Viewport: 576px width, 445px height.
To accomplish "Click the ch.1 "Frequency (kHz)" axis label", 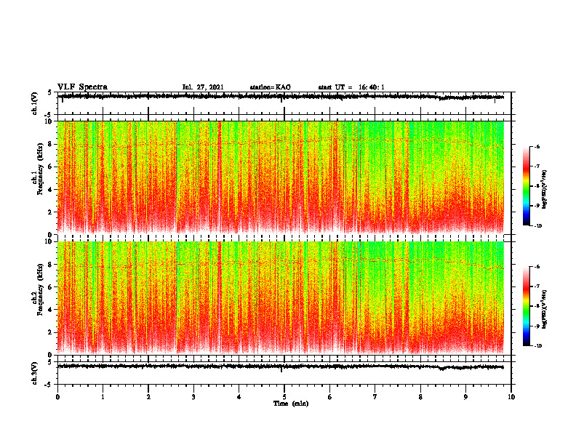I will (40, 169).
